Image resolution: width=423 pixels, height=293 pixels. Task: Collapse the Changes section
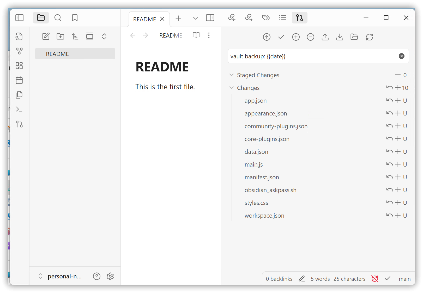pos(231,88)
